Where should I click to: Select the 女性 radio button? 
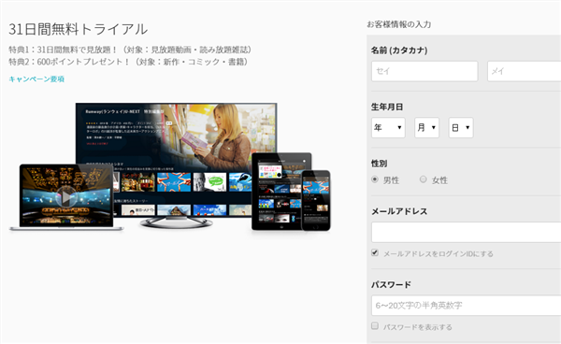pyautogui.click(x=424, y=179)
